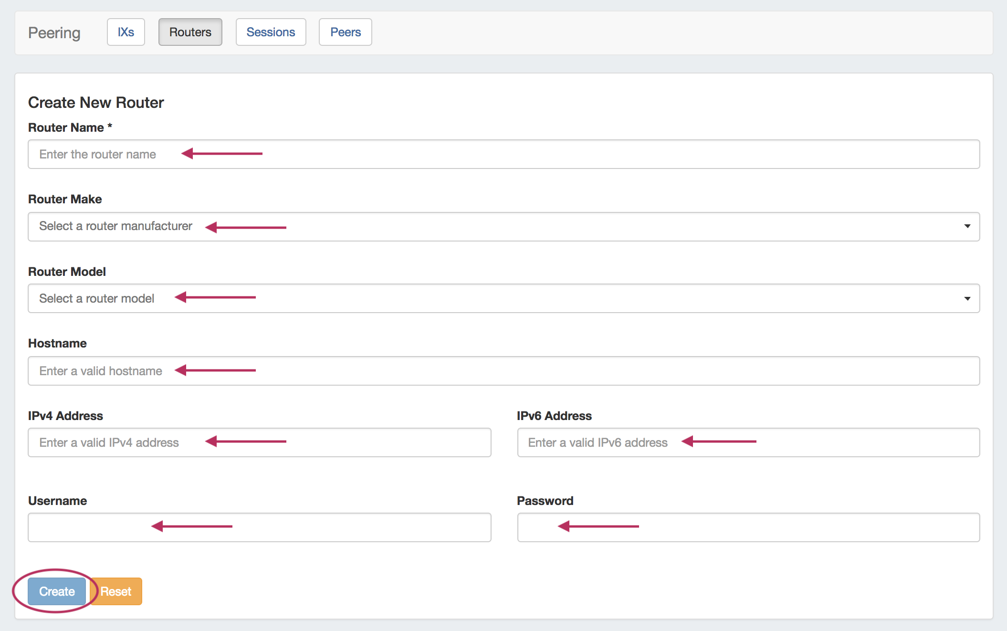Click the Create New Router heading
The width and height of the screenshot is (1007, 631).
pos(96,103)
